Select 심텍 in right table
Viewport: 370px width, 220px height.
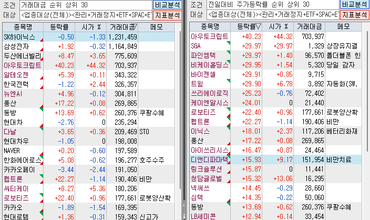(x=197, y=197)
